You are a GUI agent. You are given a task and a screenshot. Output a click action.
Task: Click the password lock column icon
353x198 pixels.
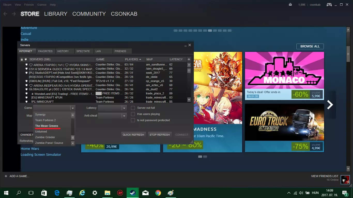click(x=22, y=59)
